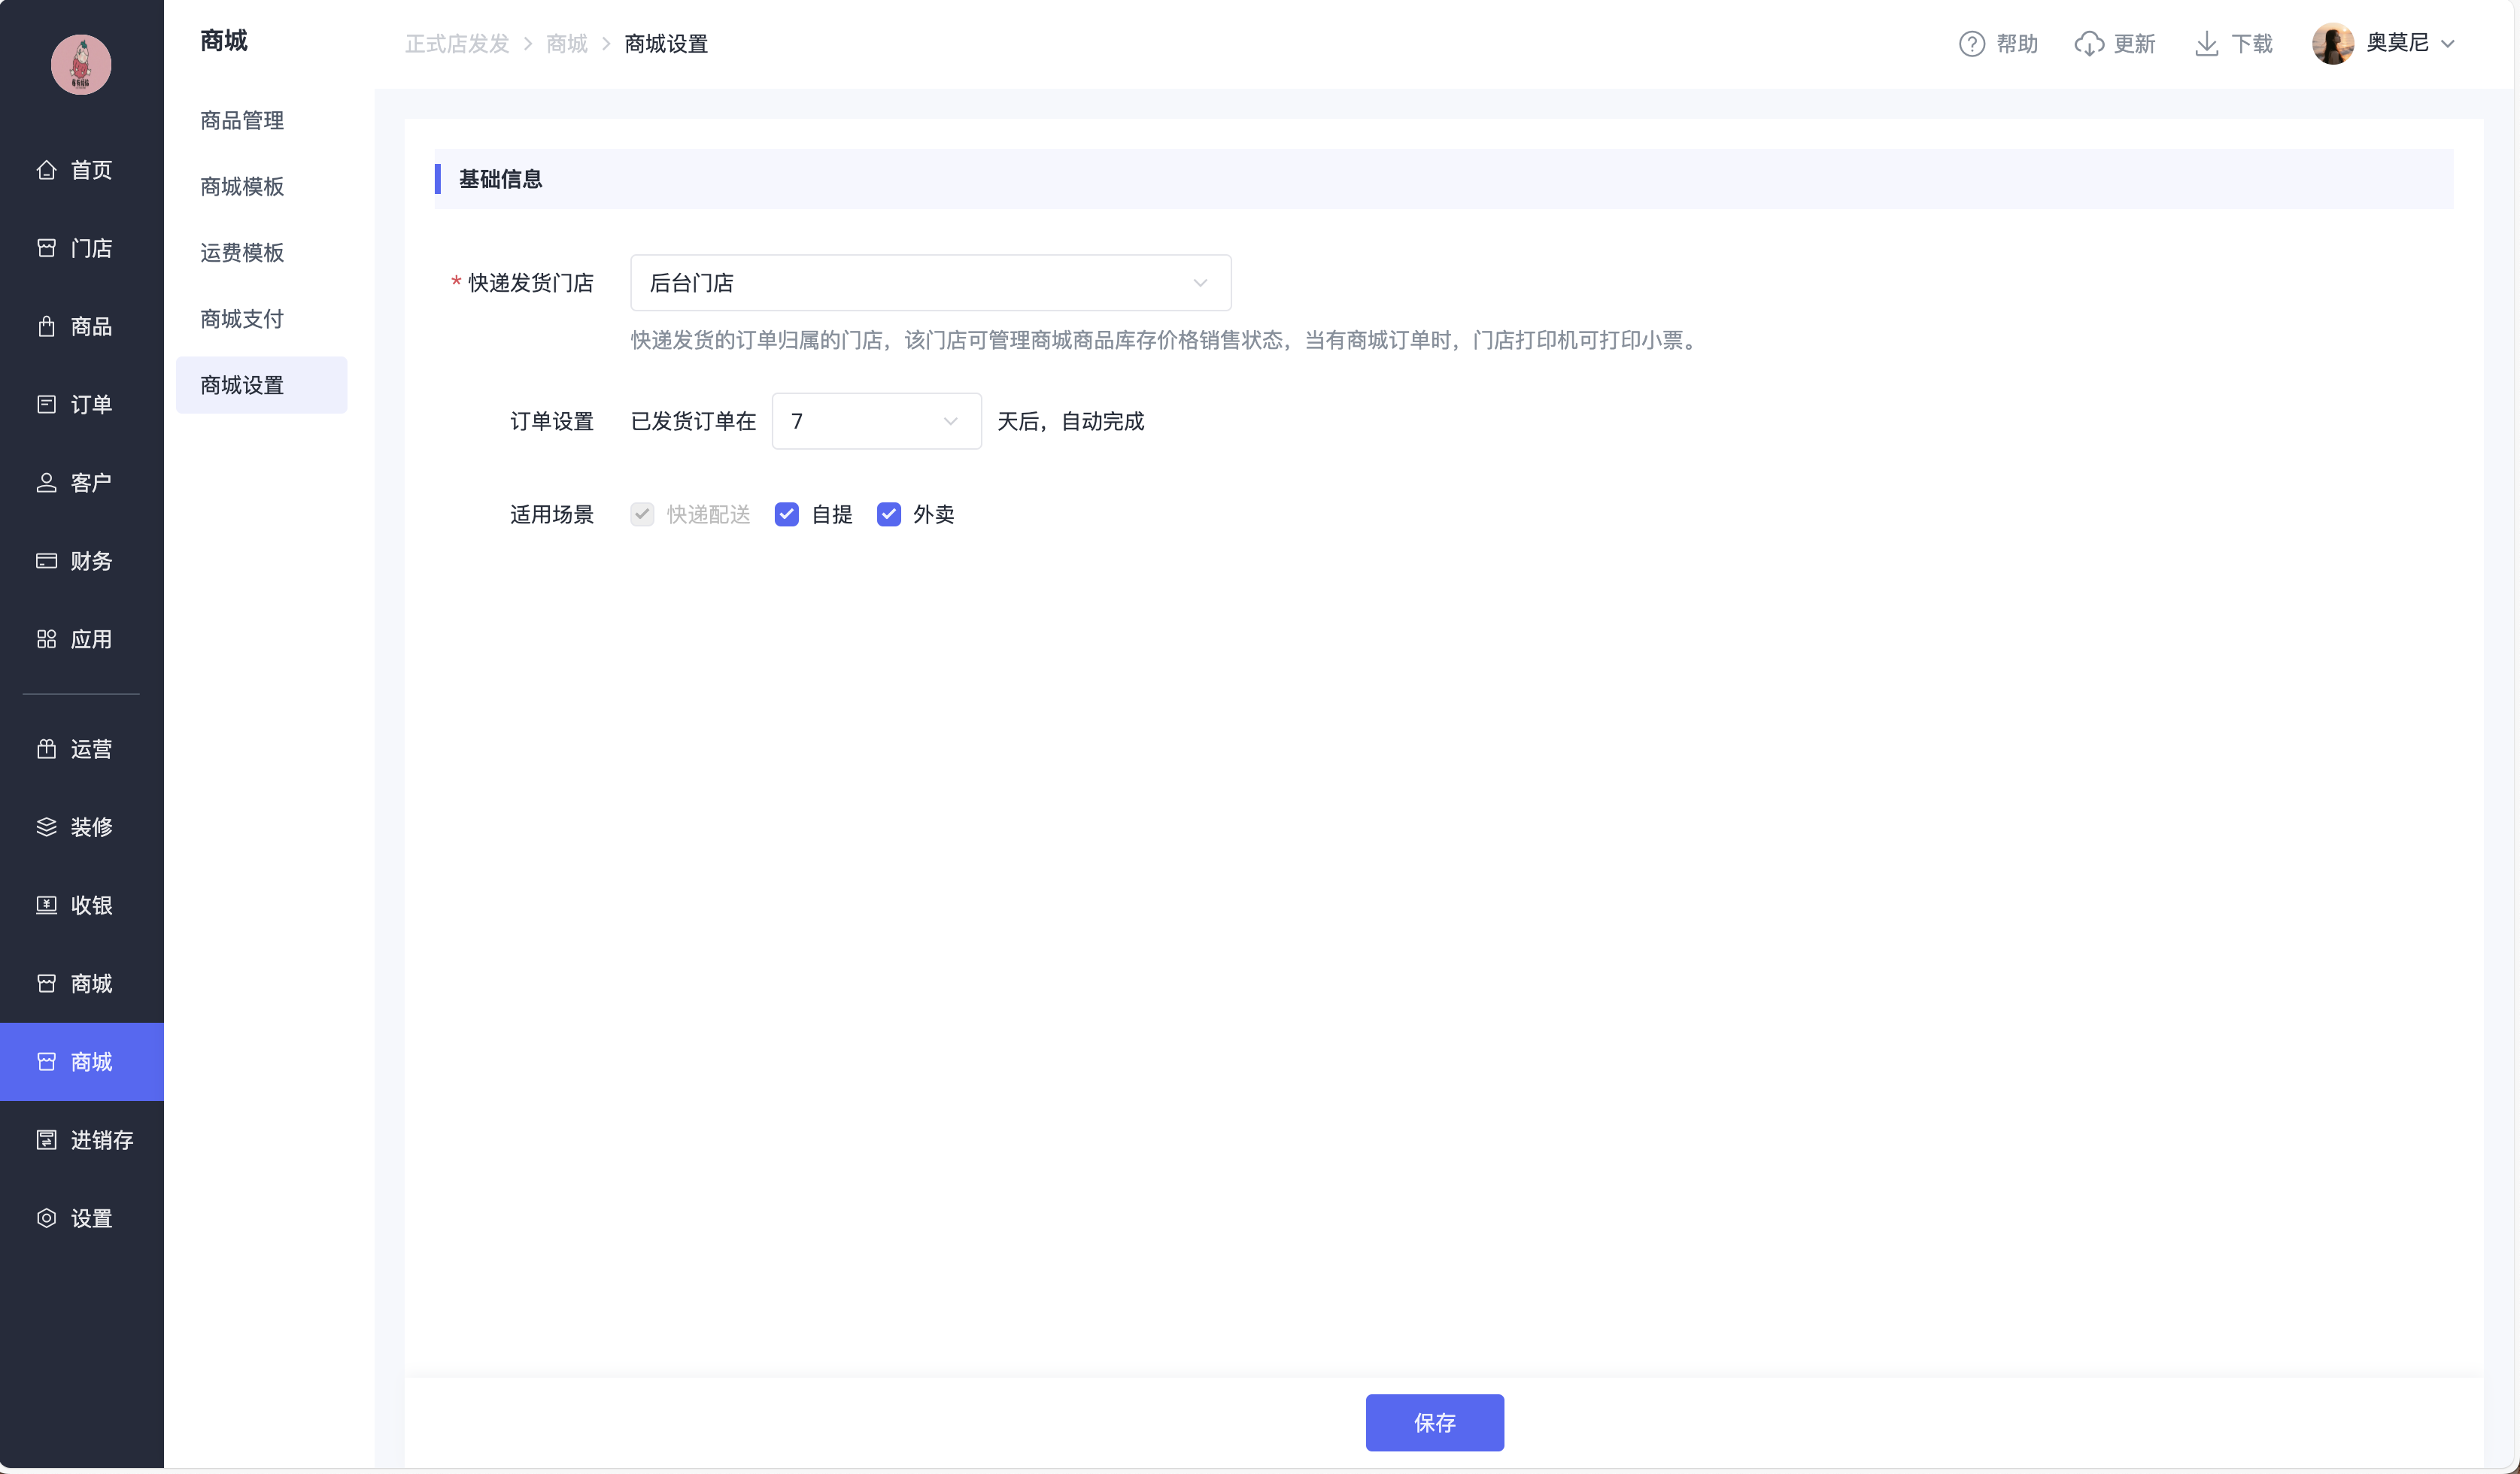Image resolution: width=2520 pixels, height=1474 pixels.
Task: Open the days dropdown showing 7
Action: [x=876, y=421]
